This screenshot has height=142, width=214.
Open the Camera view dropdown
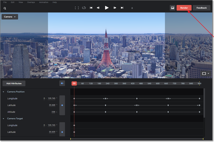(x=10, y=16)
